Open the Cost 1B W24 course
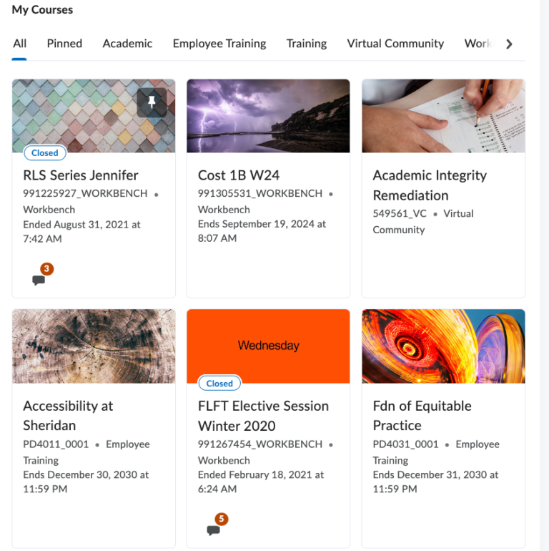This screenshot has width=549, height=551. pos(239,175)
